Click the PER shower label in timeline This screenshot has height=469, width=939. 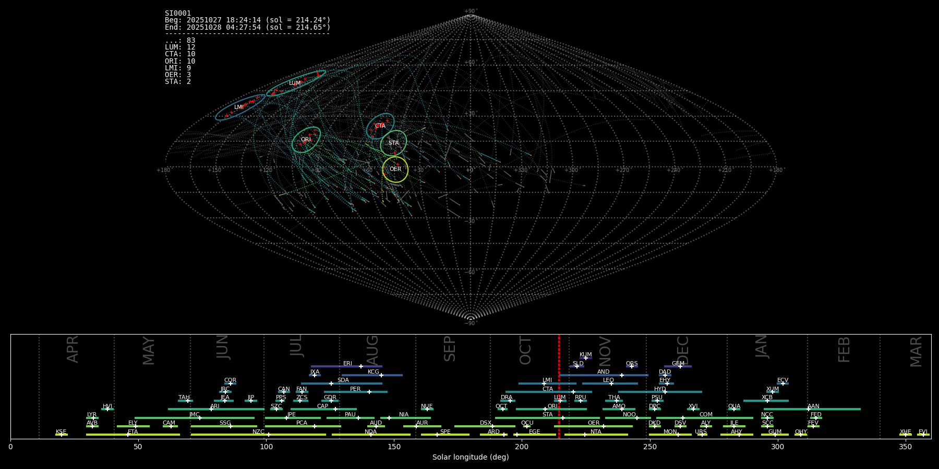point(355,389)
